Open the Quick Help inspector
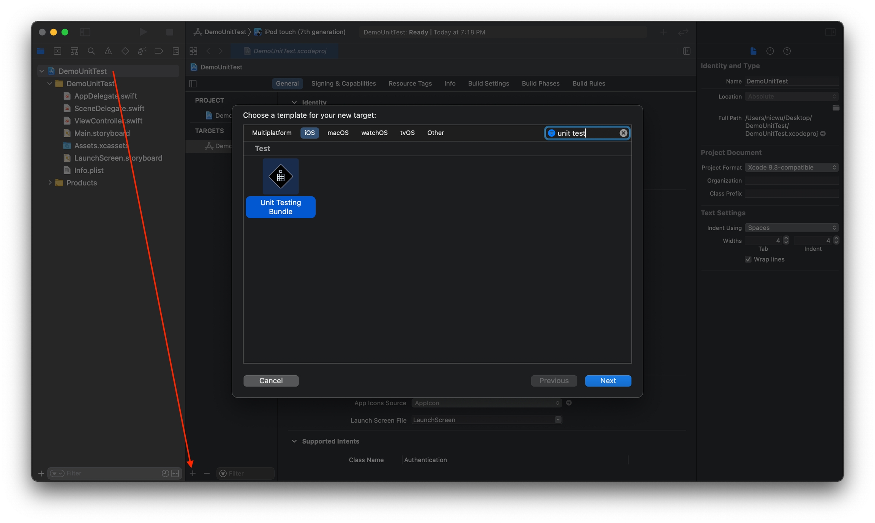 point(787,51)
